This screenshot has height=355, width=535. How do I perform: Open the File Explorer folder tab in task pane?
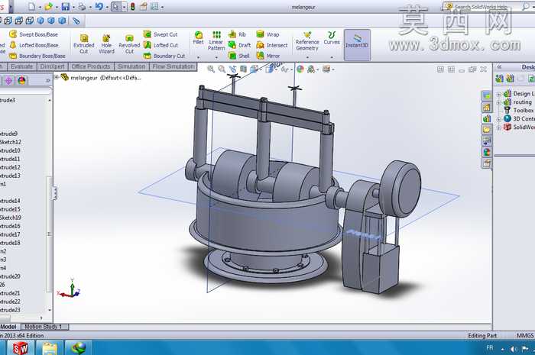pos(487,130)
